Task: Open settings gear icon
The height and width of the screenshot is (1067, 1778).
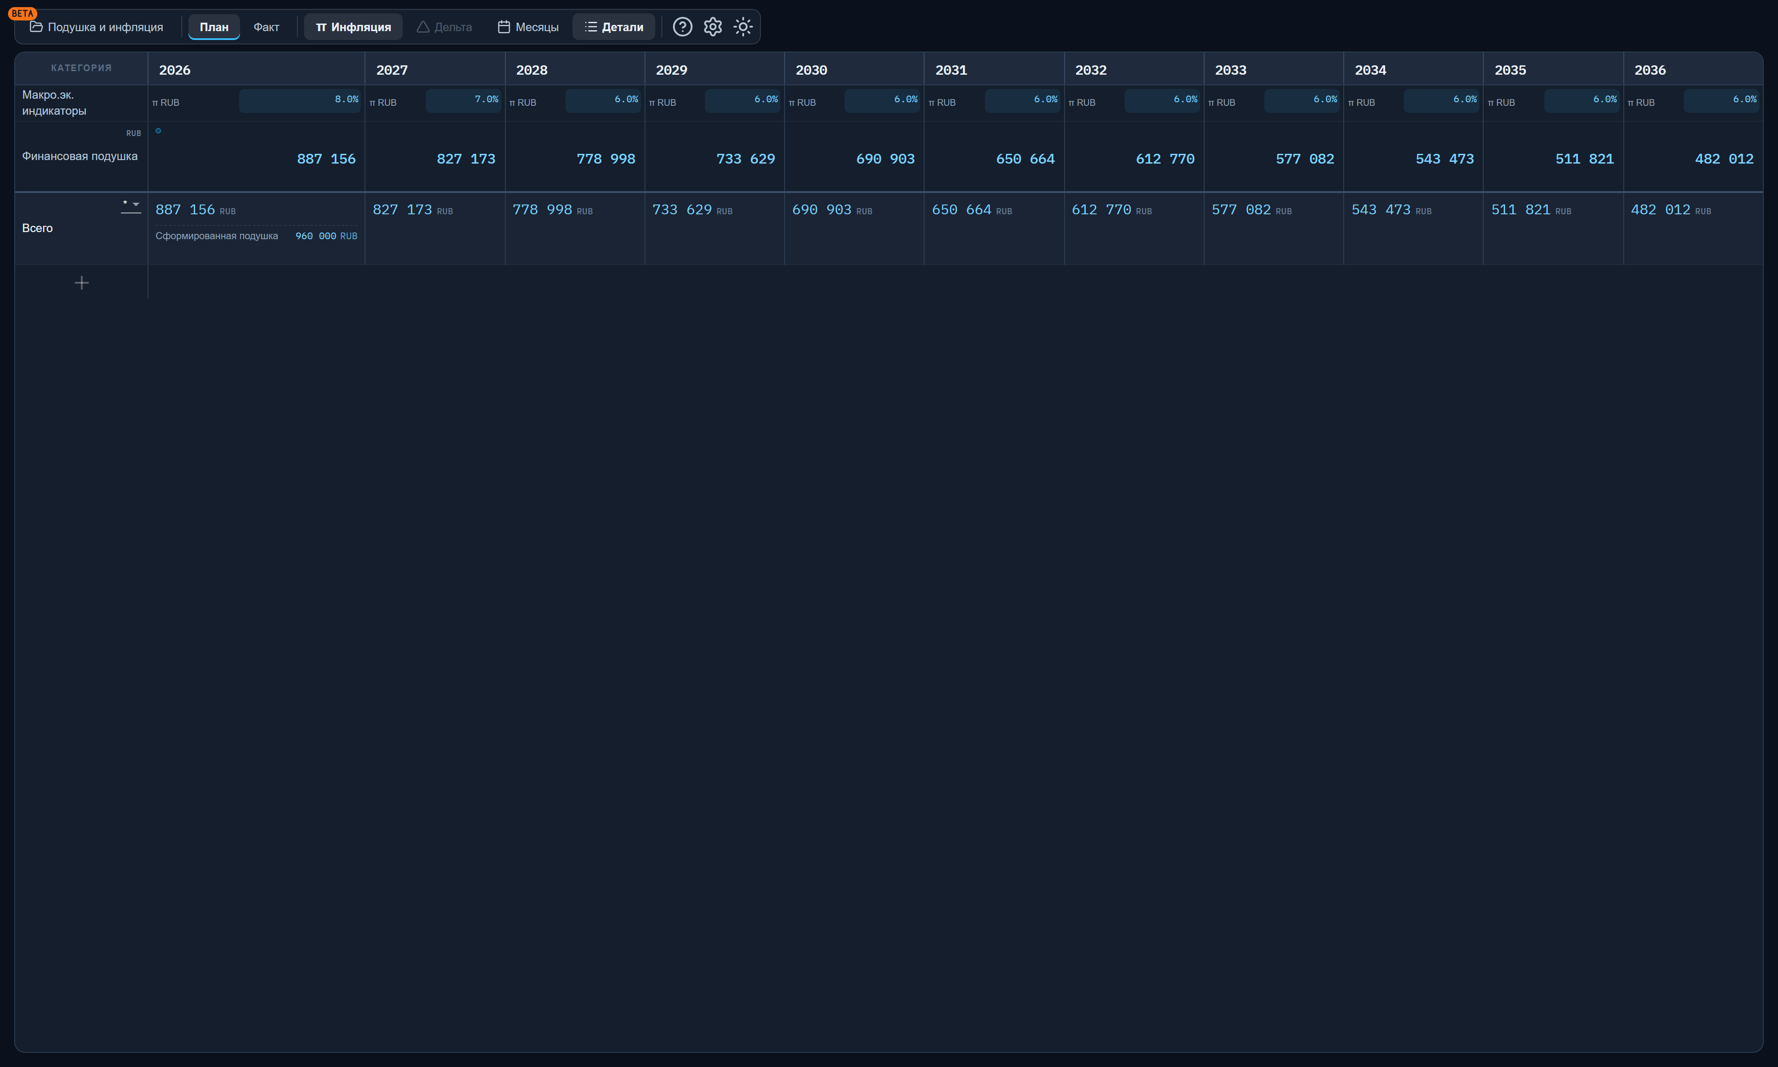Action: coord(712,27)
